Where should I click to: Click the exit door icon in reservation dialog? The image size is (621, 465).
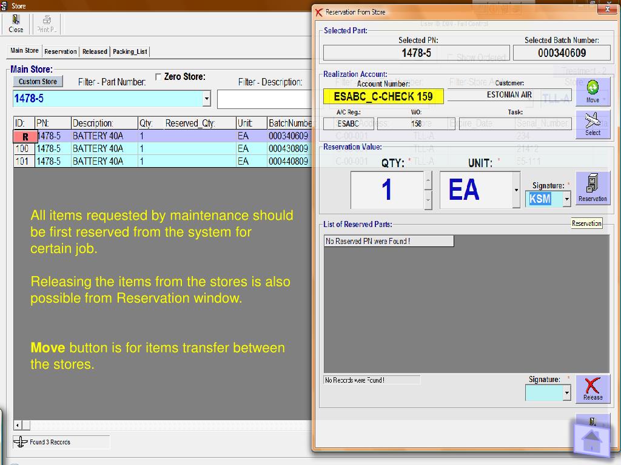click(x=592, y=421)
